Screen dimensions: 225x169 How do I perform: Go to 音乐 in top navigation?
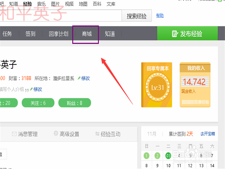tap(41, 4)
